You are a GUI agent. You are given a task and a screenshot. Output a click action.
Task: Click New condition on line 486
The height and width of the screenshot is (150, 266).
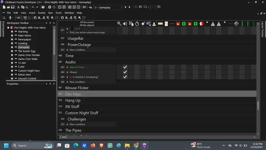77,82
